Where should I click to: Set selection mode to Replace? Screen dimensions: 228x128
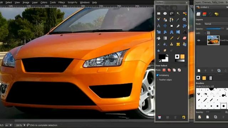164,70
